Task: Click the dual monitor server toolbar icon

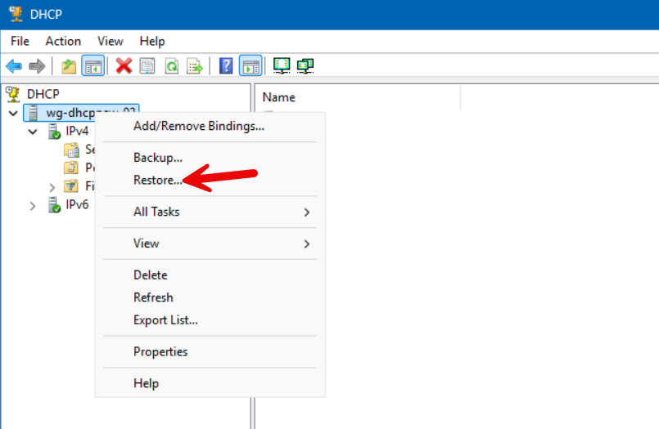Action: tap(305, 66)
